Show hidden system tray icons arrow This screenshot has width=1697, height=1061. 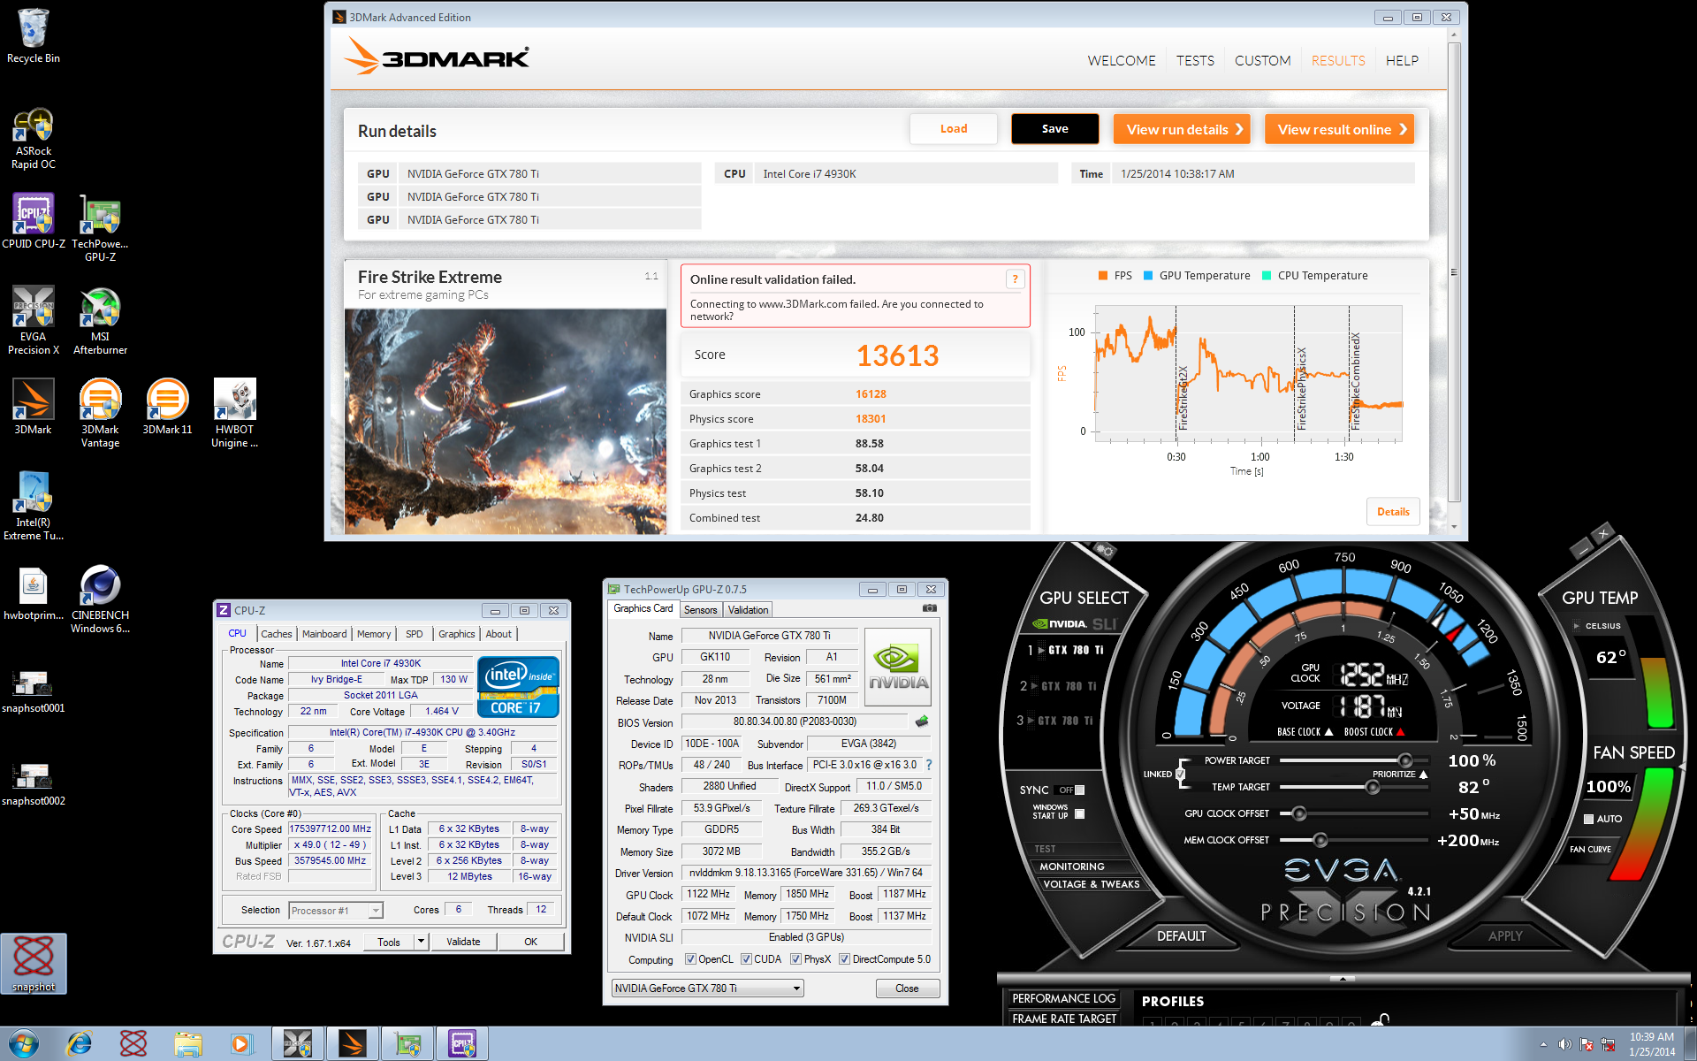tap(1543, 1044)
